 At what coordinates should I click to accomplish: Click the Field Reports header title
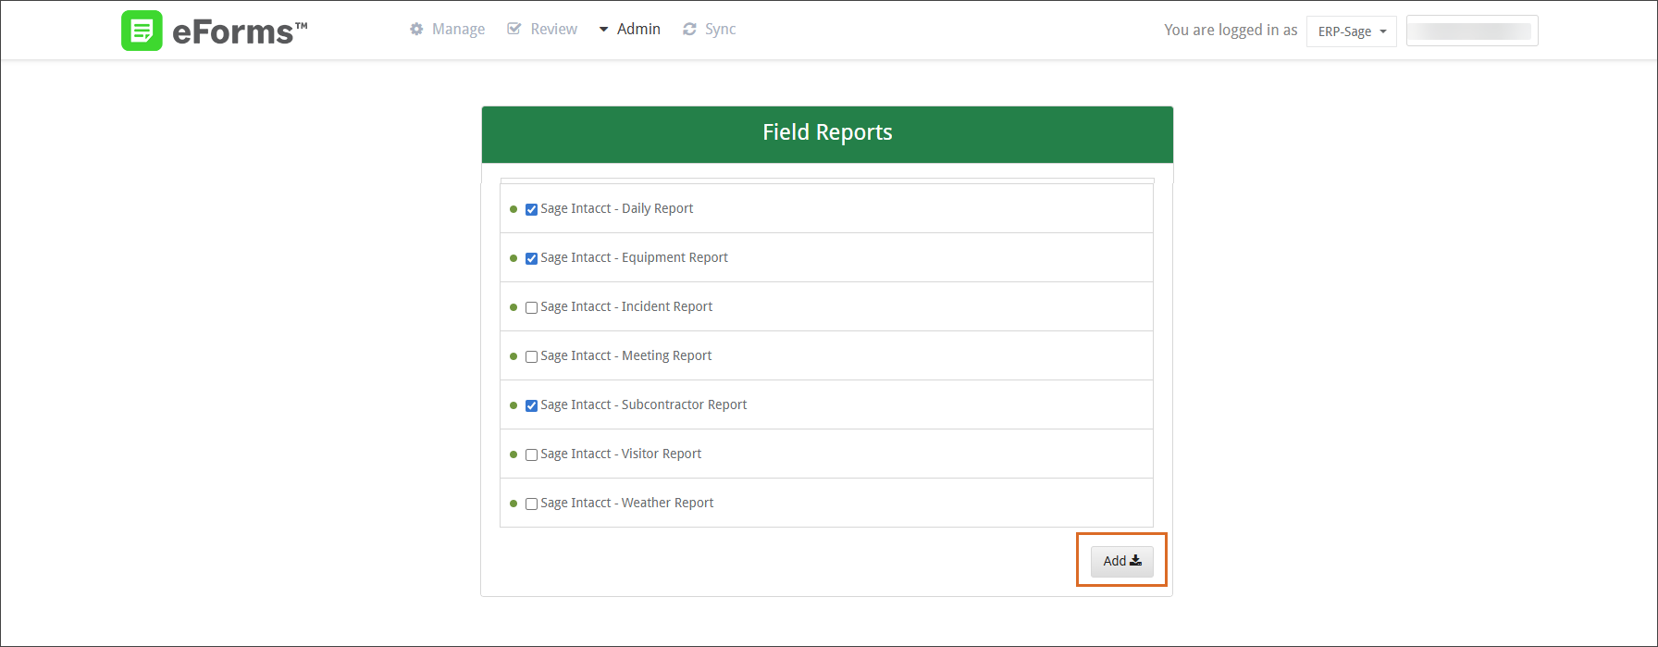827,132
